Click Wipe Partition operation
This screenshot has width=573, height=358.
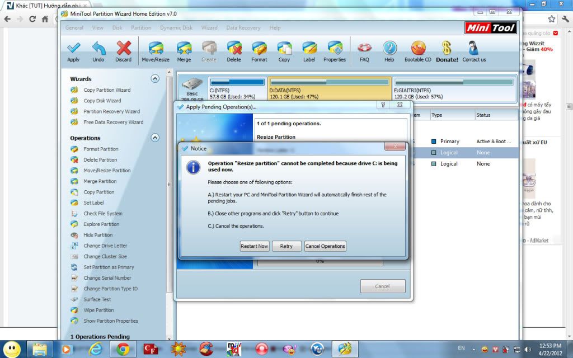[x=98, y=310]
